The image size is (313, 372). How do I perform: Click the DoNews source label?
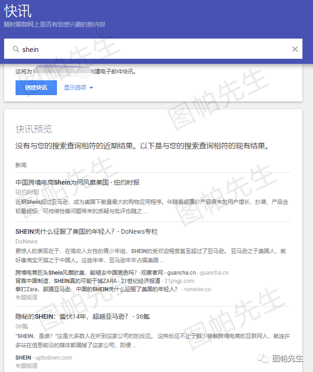pyautogui.click(x=27, y=241)
